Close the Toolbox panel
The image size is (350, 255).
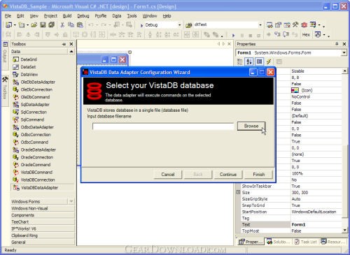point(71,44)
